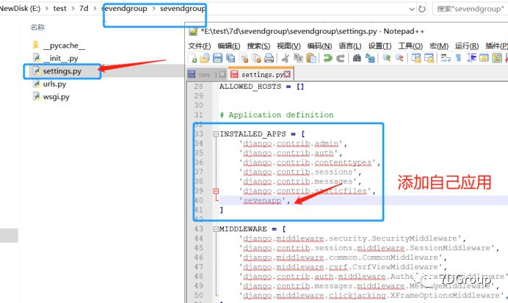Screen dimensions: 508x303
Task: Click the Copy icon in toolbar
Action: (298, 58)
